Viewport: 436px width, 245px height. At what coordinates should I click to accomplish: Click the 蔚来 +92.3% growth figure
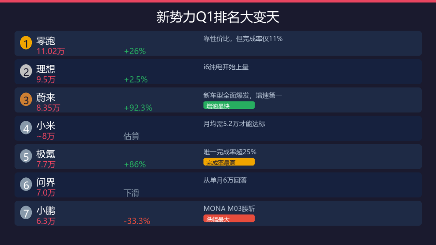pos(138,108)
